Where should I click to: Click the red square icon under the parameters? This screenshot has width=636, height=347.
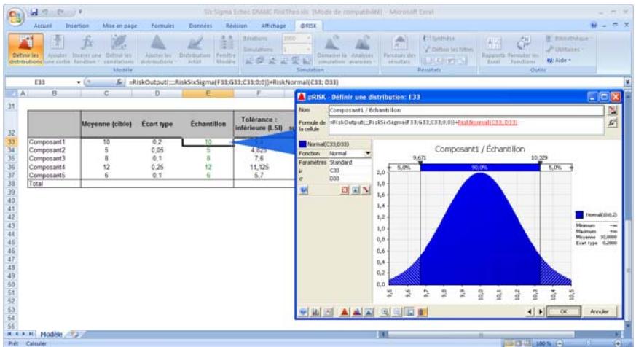pyautogui.click(x=345, y=190)
